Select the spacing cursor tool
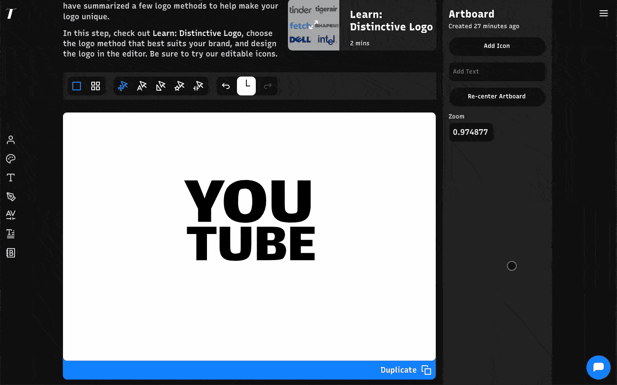Screen dimensions: 617x385 pos(198,86)
